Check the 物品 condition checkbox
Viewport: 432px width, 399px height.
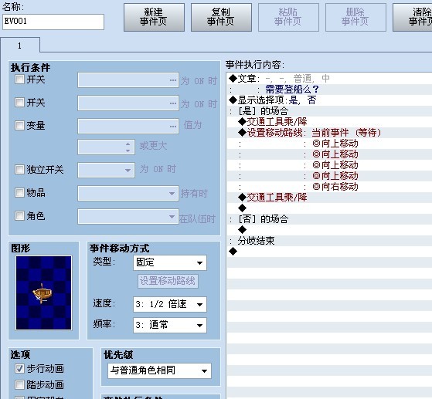19,192
